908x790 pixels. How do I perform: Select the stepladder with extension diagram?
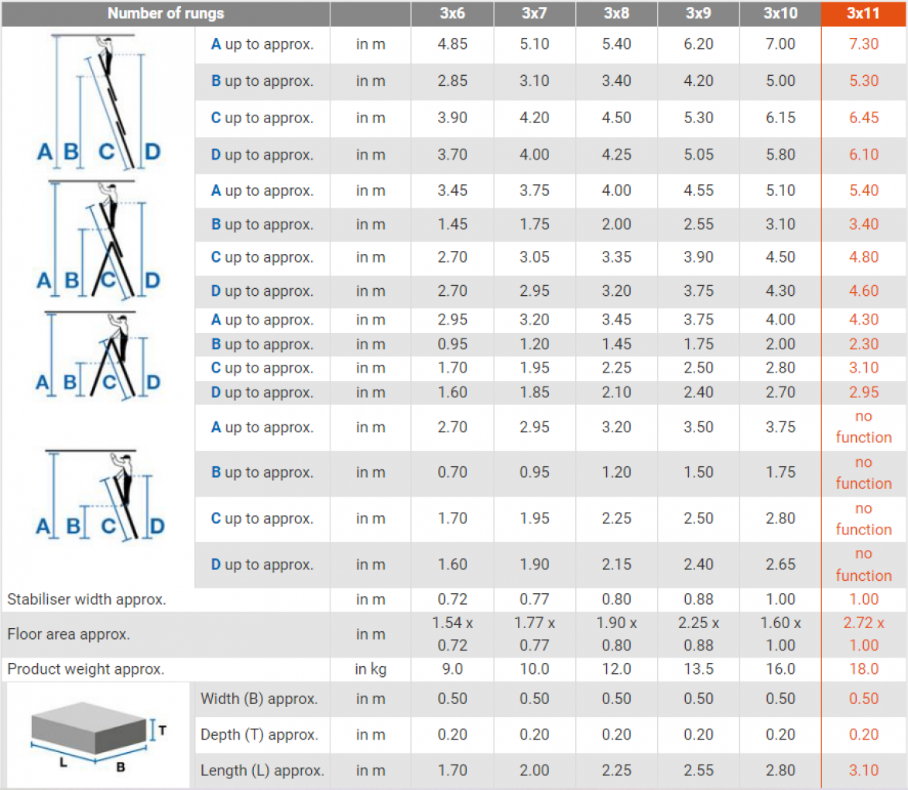tap(98, 240)
